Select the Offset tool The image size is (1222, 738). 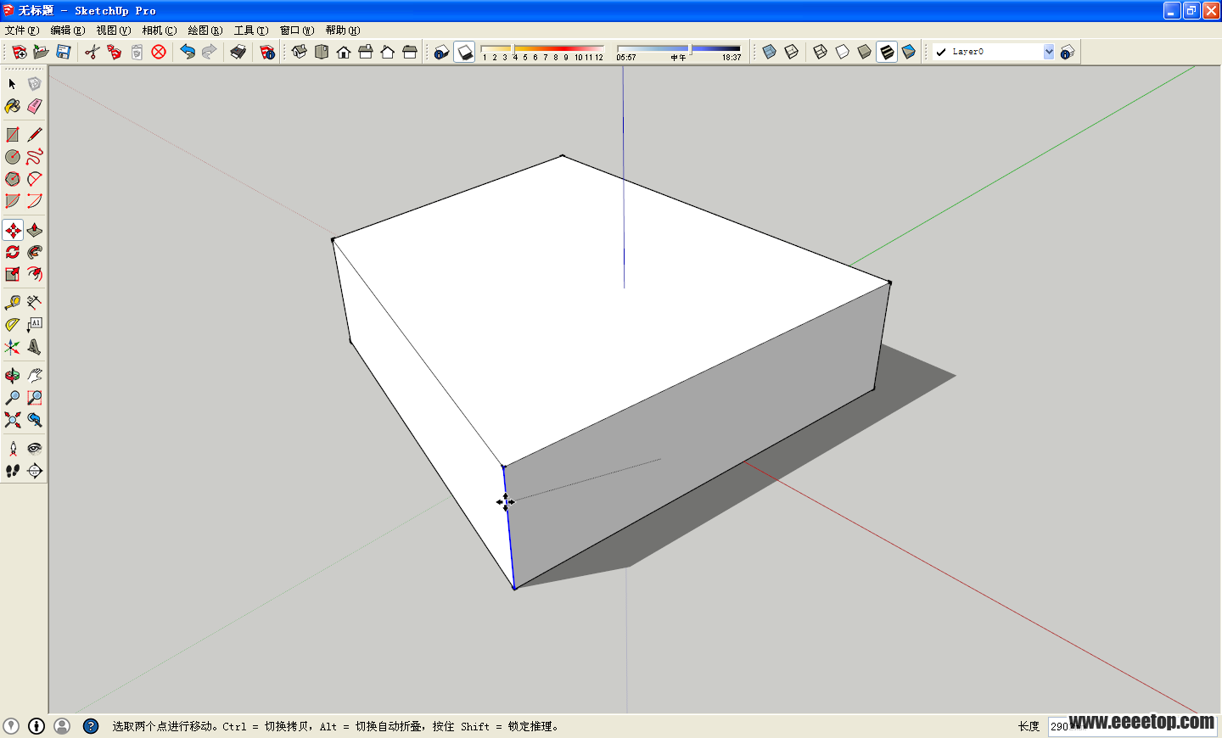[35, 274]
